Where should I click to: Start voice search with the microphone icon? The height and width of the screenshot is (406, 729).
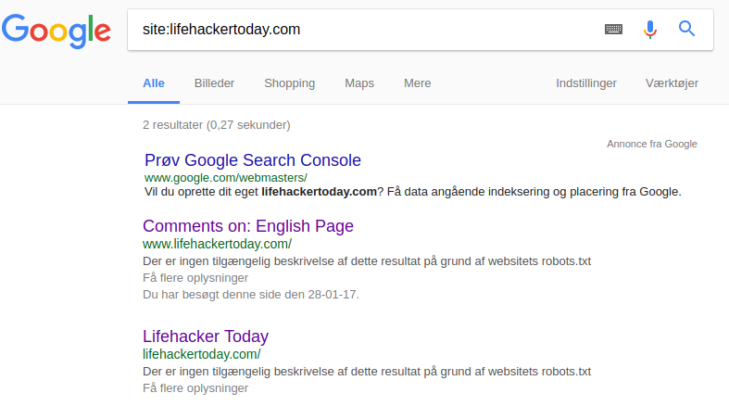tap(650, 30)
